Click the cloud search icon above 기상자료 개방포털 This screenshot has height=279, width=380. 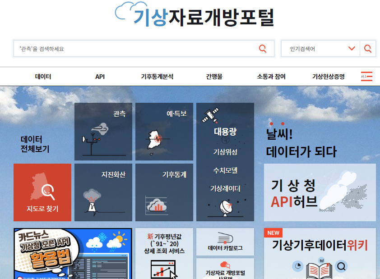[x=225, y=265]
